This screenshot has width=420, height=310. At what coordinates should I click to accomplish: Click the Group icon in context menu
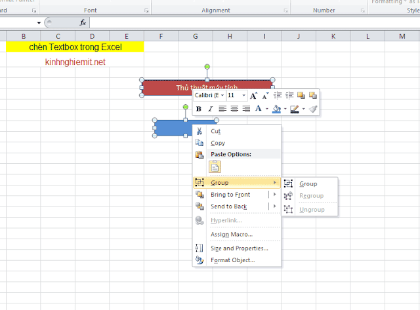[199, 182]
